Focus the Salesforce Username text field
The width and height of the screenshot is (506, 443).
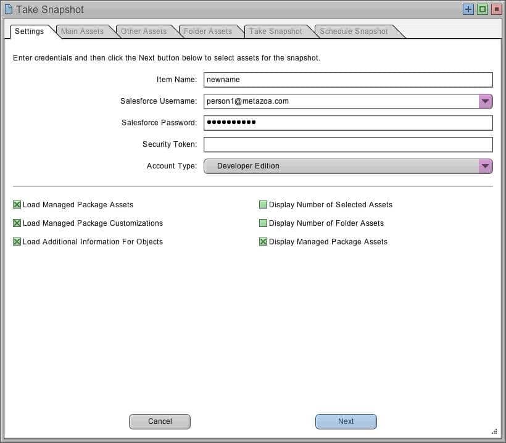pyautogui.click(x=341, y=101)
